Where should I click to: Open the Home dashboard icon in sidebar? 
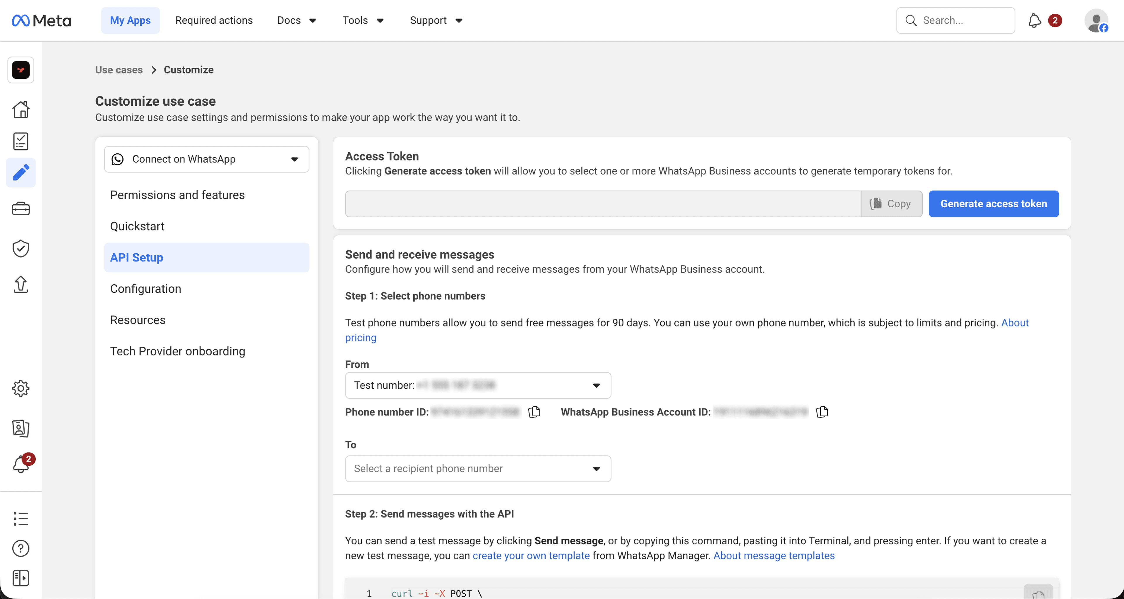coord(20,109)
